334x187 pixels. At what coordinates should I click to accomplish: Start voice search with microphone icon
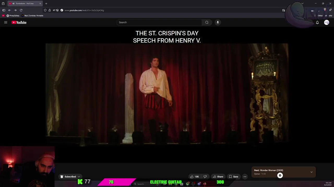(218, 22)
